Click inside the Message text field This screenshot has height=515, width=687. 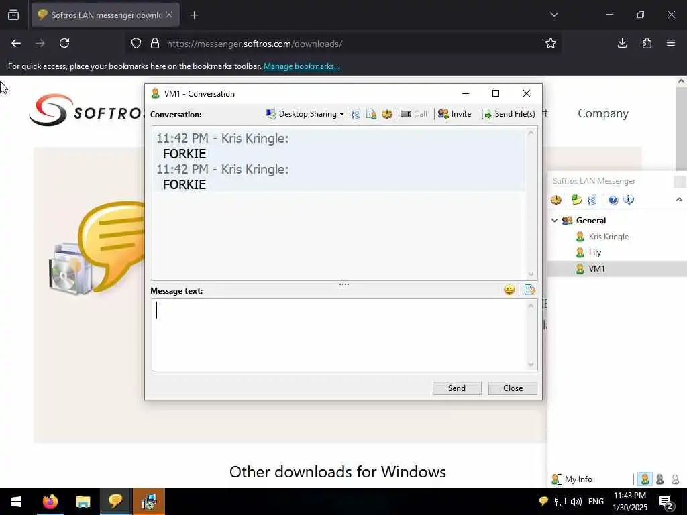[x=339, y=335]
